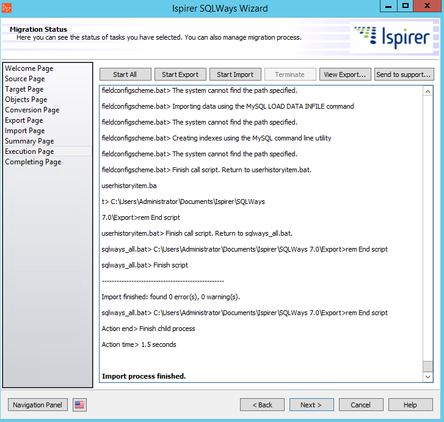Click Next to proceed to completion
This screenshot has width=444, height=422.
(x=311, y=404)
